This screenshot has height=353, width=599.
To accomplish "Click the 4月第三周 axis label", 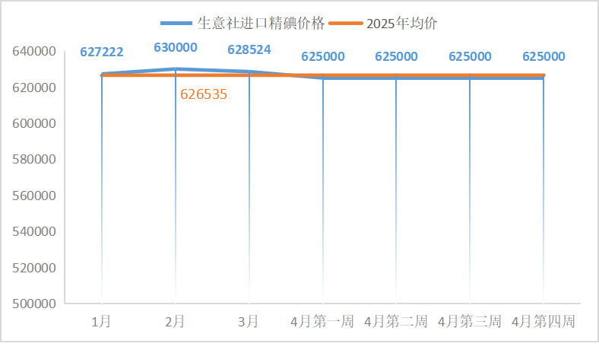I will (x=470, y=322).
